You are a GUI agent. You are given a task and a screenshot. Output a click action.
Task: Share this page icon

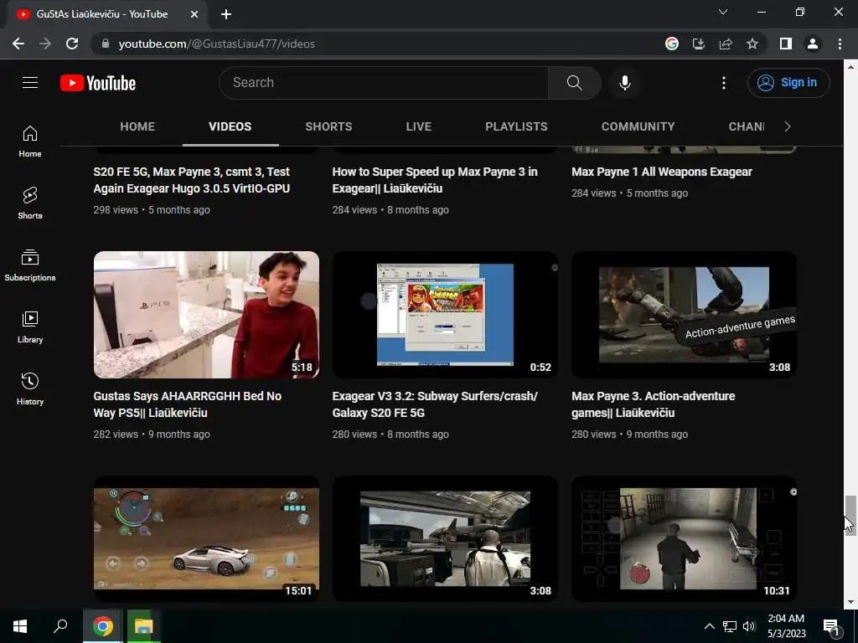726,44
